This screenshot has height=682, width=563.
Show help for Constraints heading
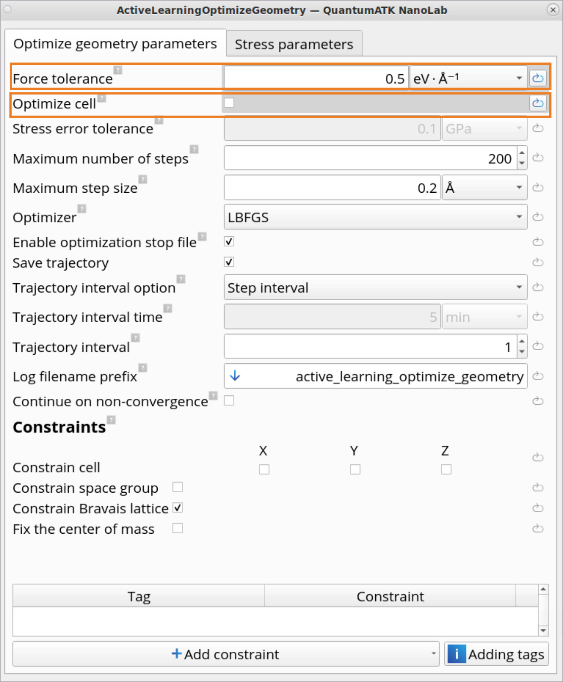pos(111,420)
